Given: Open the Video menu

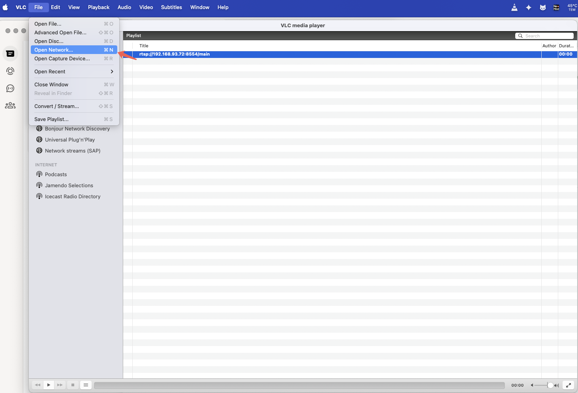Looking at the screenshot, I should pos(146,7).
